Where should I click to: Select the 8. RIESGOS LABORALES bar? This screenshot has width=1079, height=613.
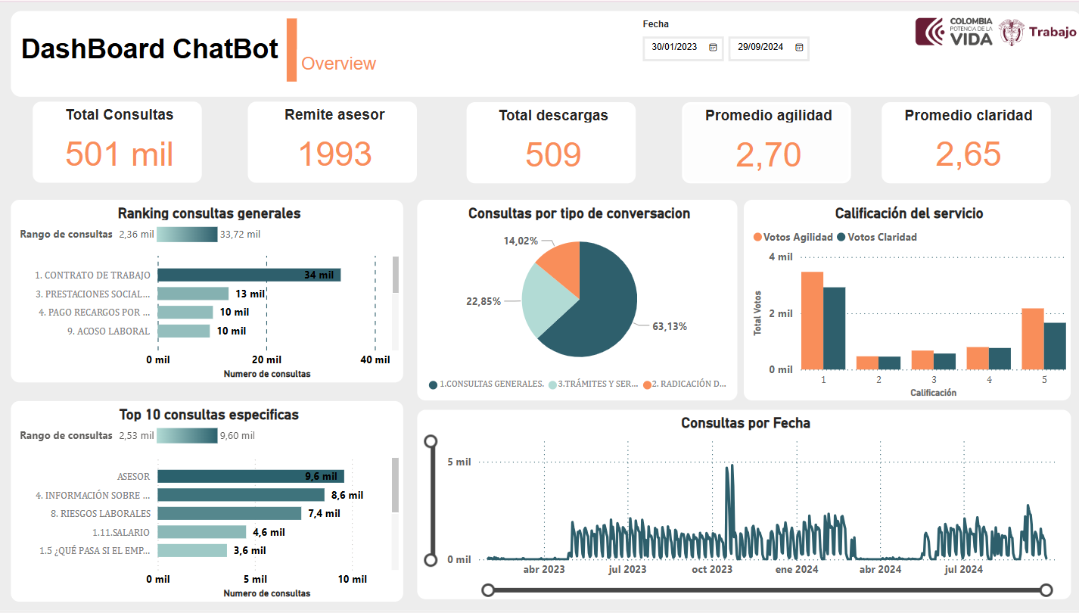[x=229, y=513]
